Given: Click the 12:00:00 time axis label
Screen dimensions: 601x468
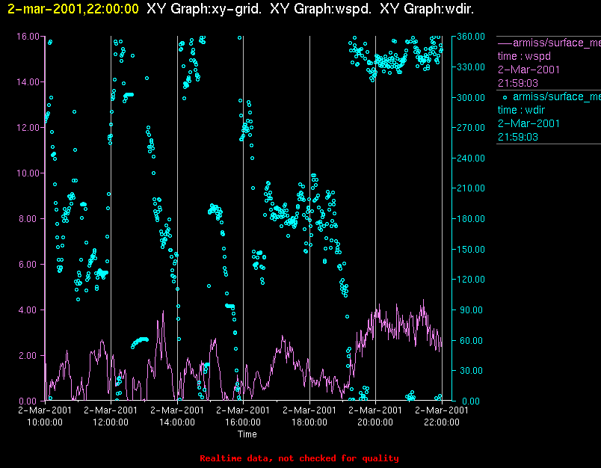Looking at the screenshot, I should (x=111, y=422).
